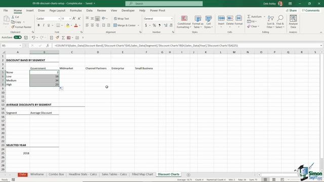Screen dimensions: 324x182
Task: Decrease font size with small A icon
Action: coord(79,19)
